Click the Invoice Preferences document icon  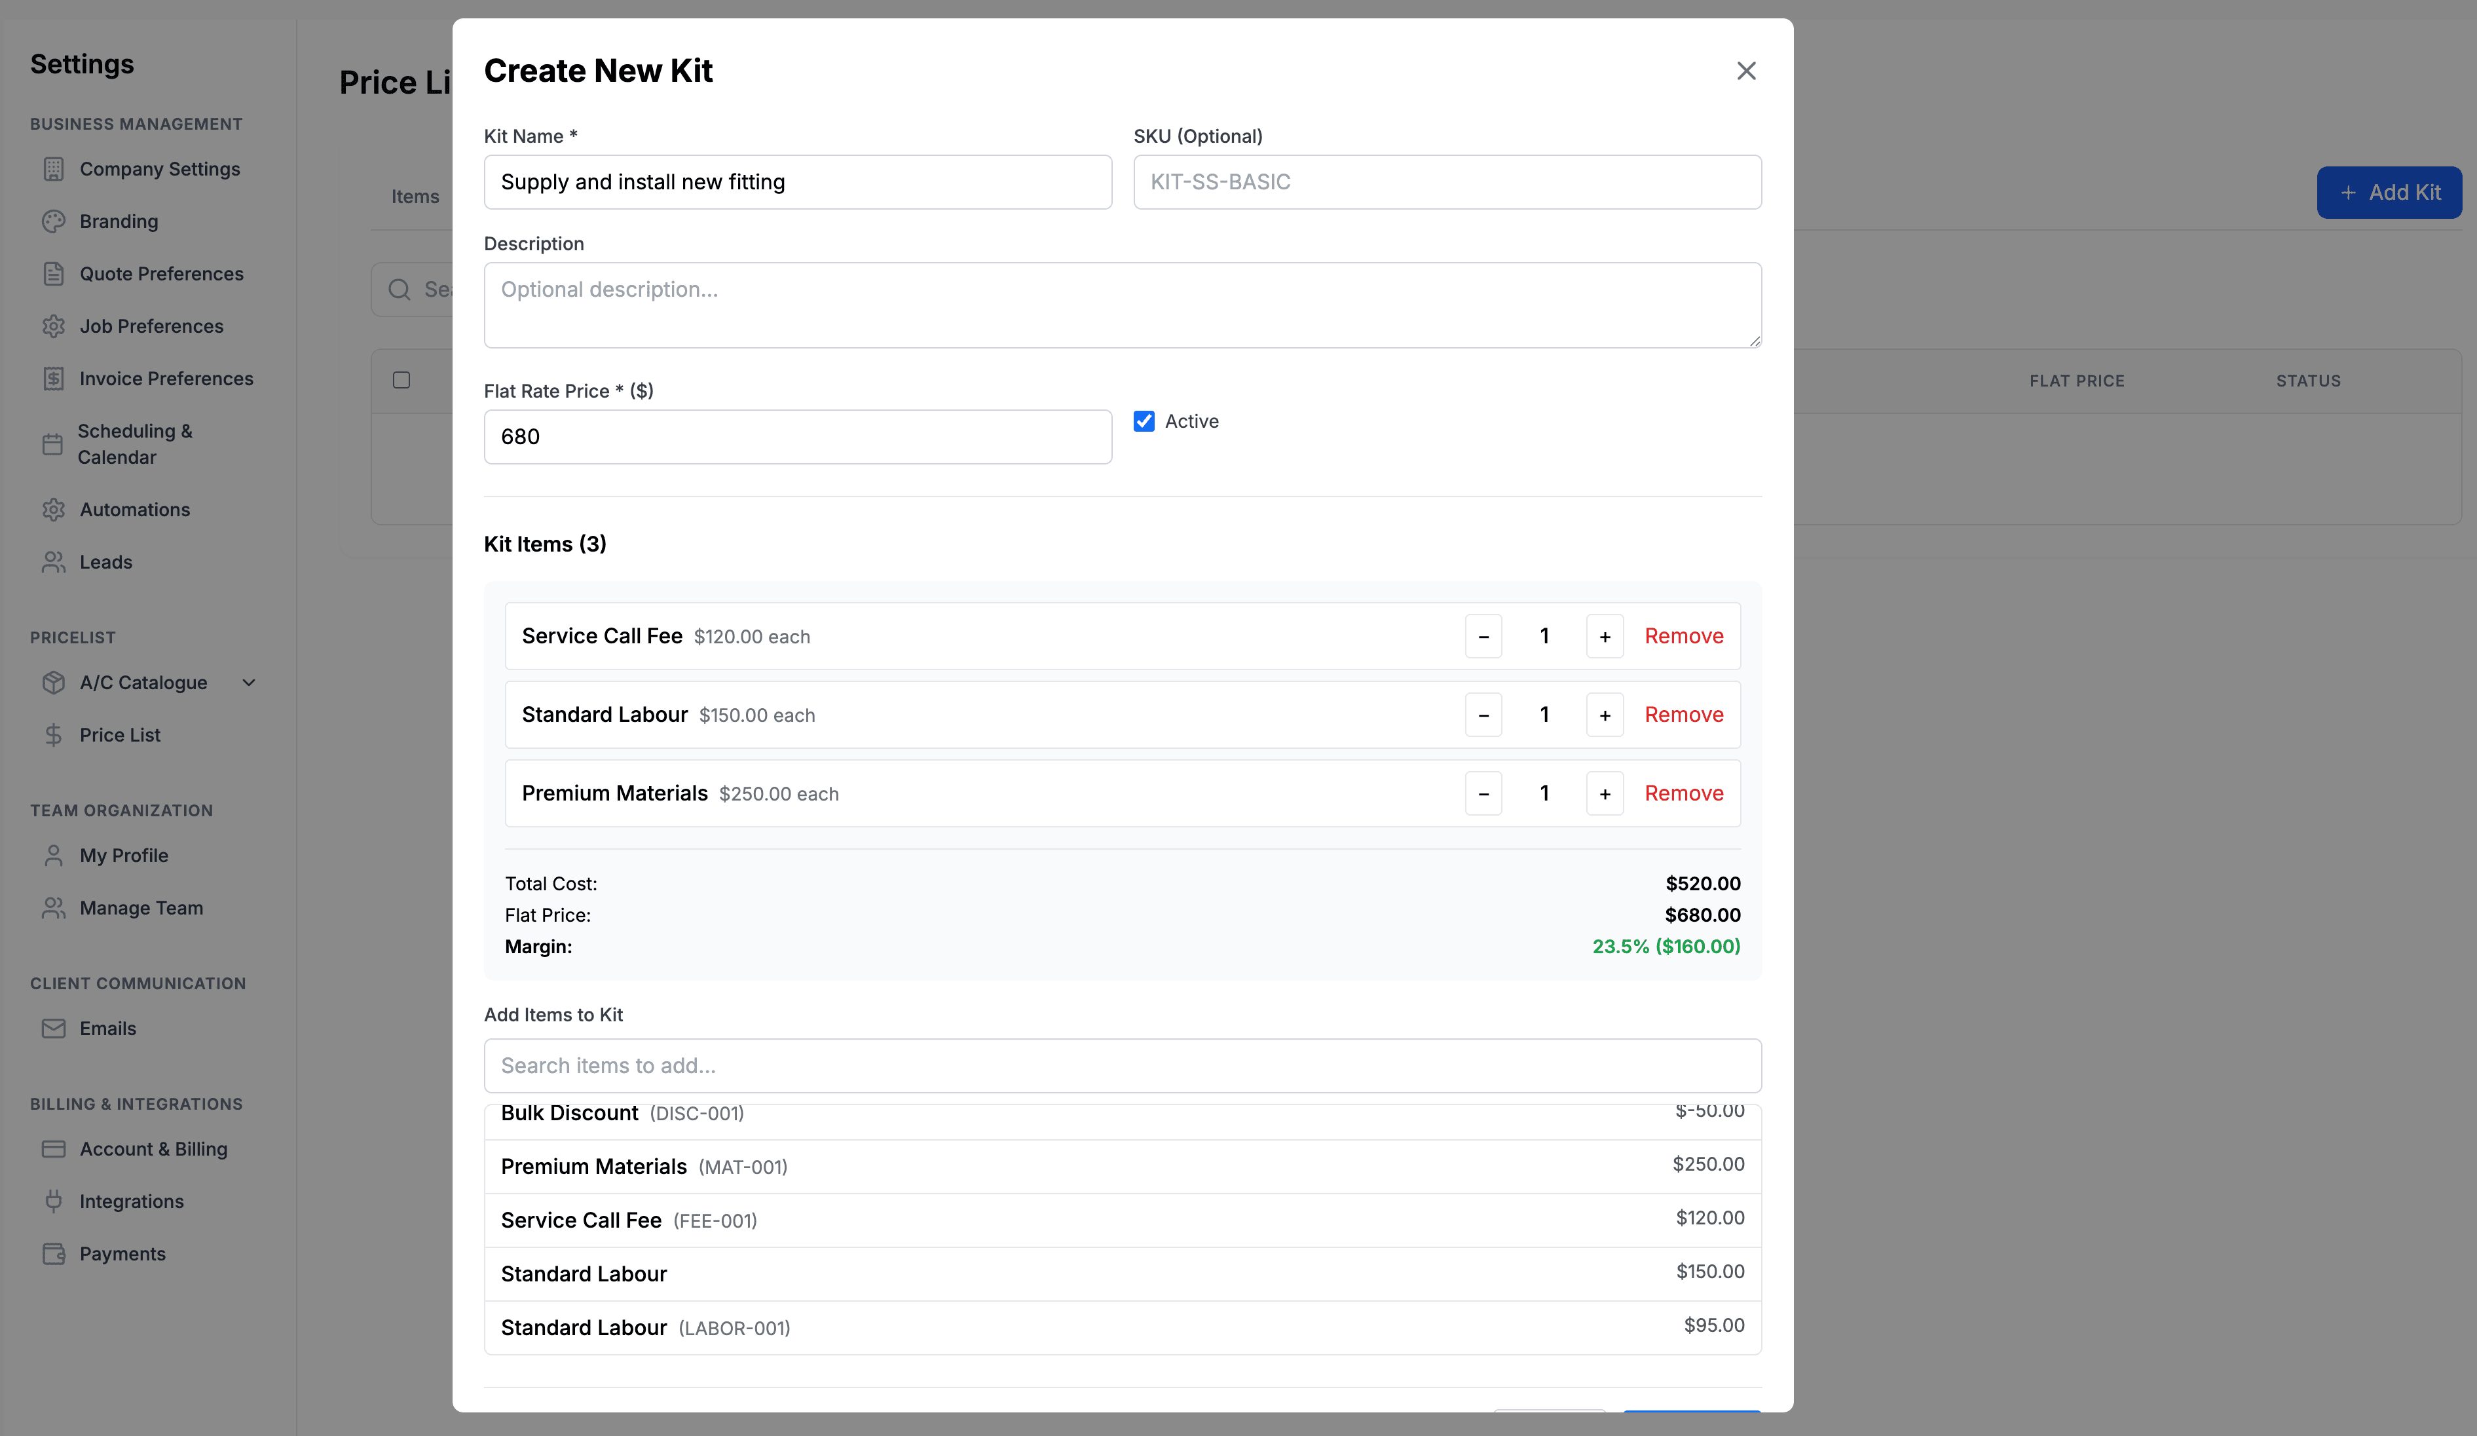tap(54, 379)
